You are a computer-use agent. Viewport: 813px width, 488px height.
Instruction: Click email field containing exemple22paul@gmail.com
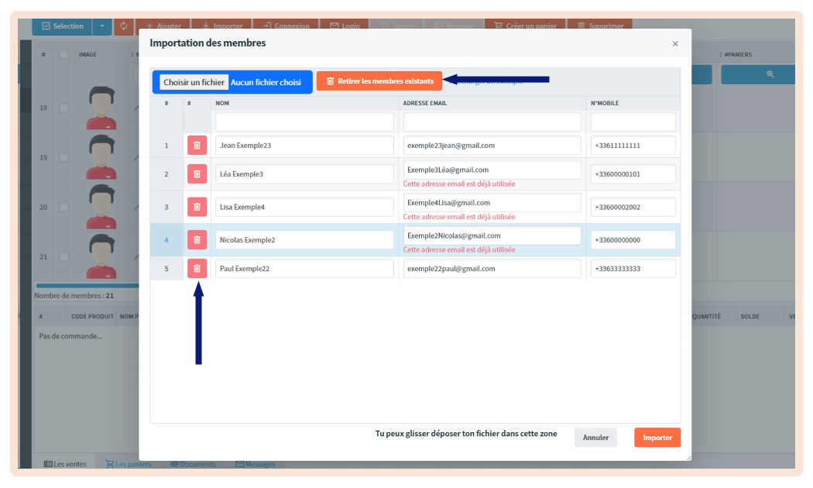coord(492,269)
